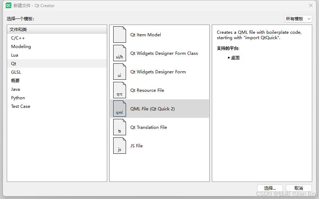Choose the Qt Translation File label

click(148, 127)
